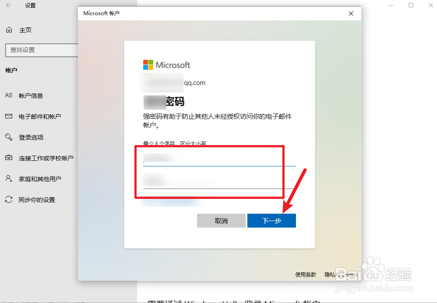Click the person-plus icon for 家庭和其他用户
This screenshot has width=437, height=303.
9,179
